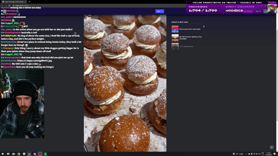
Task: Open the Windows Start menu
Action: pos(3,154)
